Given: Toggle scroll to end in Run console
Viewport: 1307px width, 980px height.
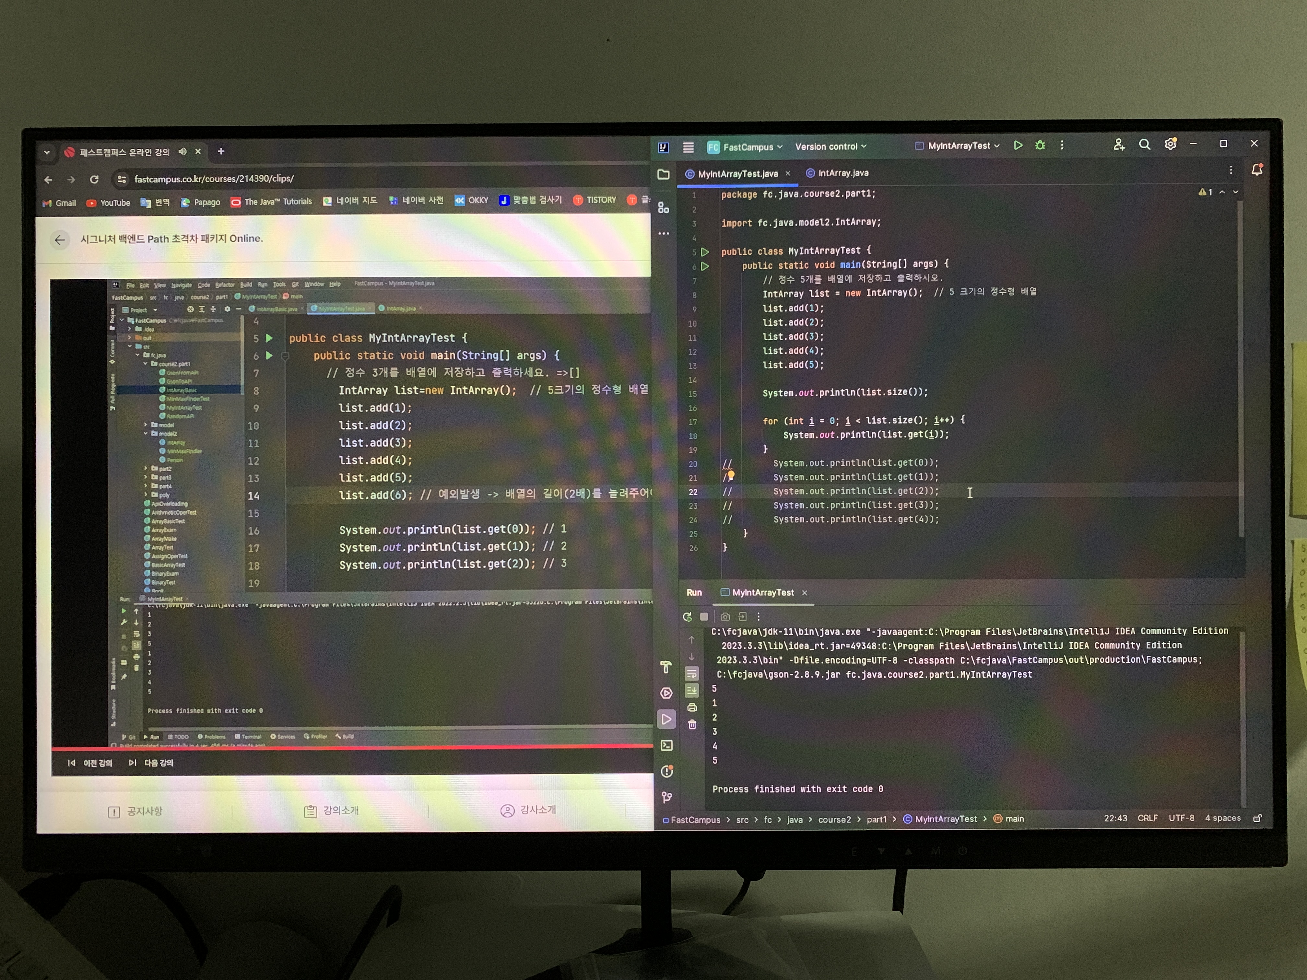Looking at the screenshot, I should 692,691.
